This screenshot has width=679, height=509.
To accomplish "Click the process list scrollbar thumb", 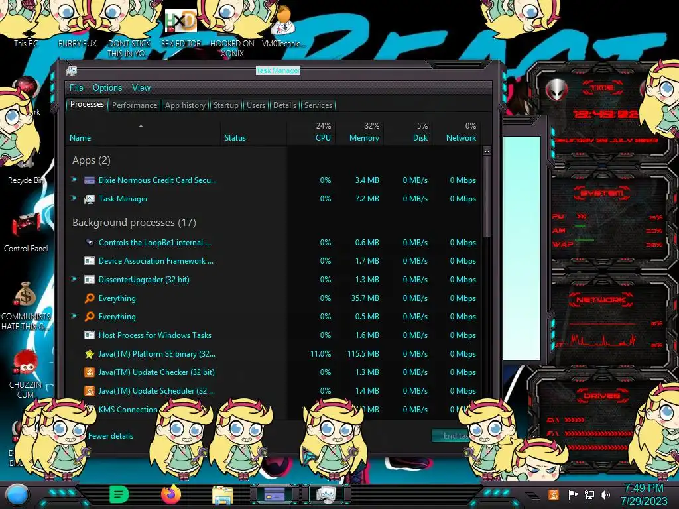I will click(487, 197).
